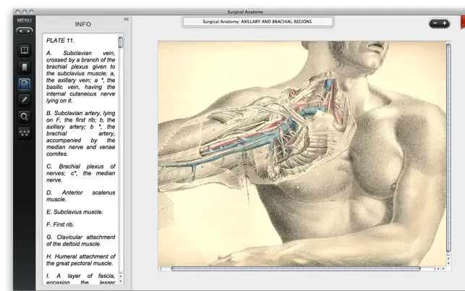
Task: Click the red bookmark ribbon
Action: pyautogui.click(x=463, y=22)
